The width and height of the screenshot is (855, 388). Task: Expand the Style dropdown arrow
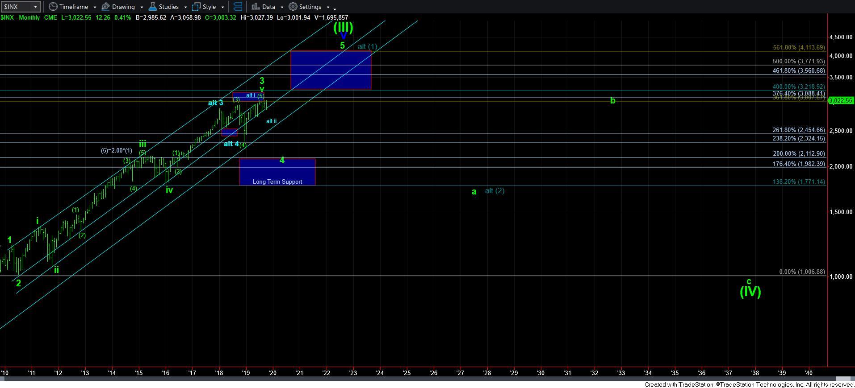(222, 7)
